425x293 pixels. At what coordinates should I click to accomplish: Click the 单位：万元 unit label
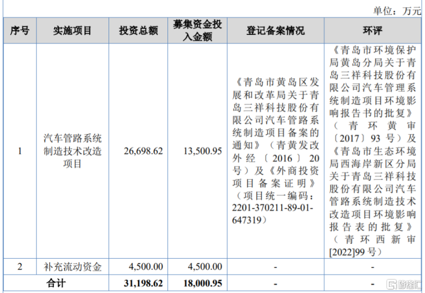[397, 11]
